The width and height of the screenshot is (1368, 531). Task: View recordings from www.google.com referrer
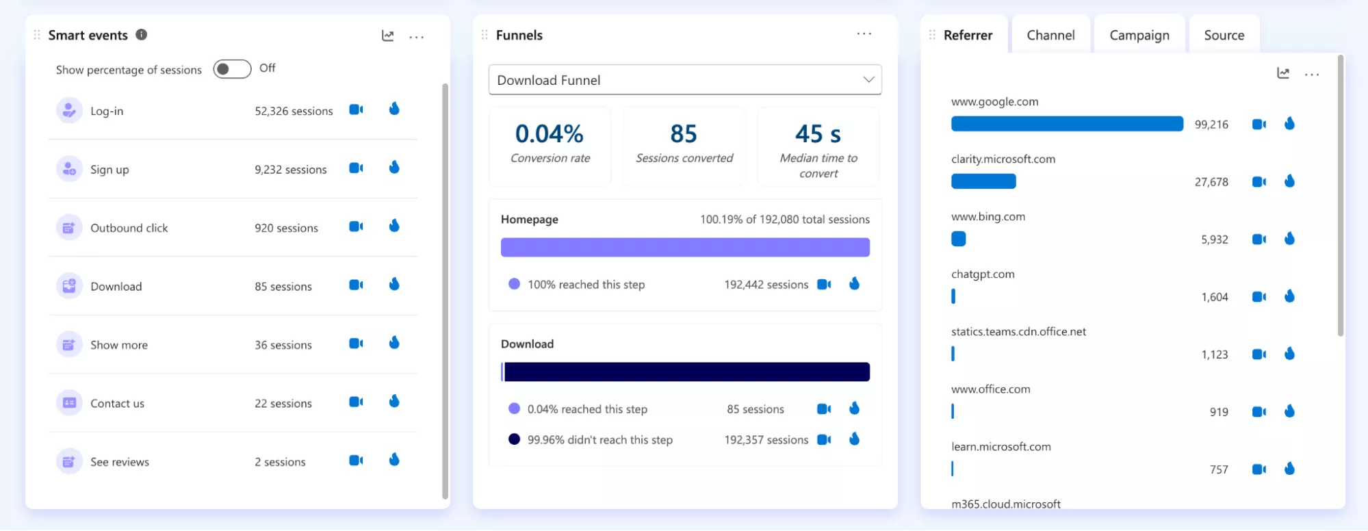point(1259,124)
